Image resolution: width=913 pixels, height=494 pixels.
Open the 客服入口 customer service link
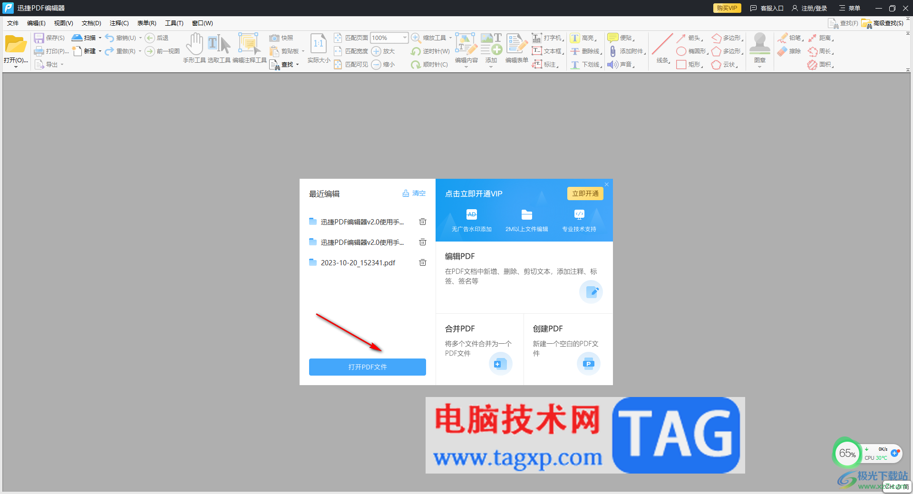point(767,8)
